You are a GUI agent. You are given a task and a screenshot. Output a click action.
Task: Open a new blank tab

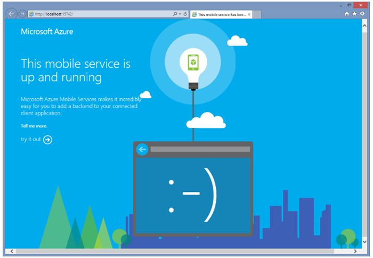(257, 14)
